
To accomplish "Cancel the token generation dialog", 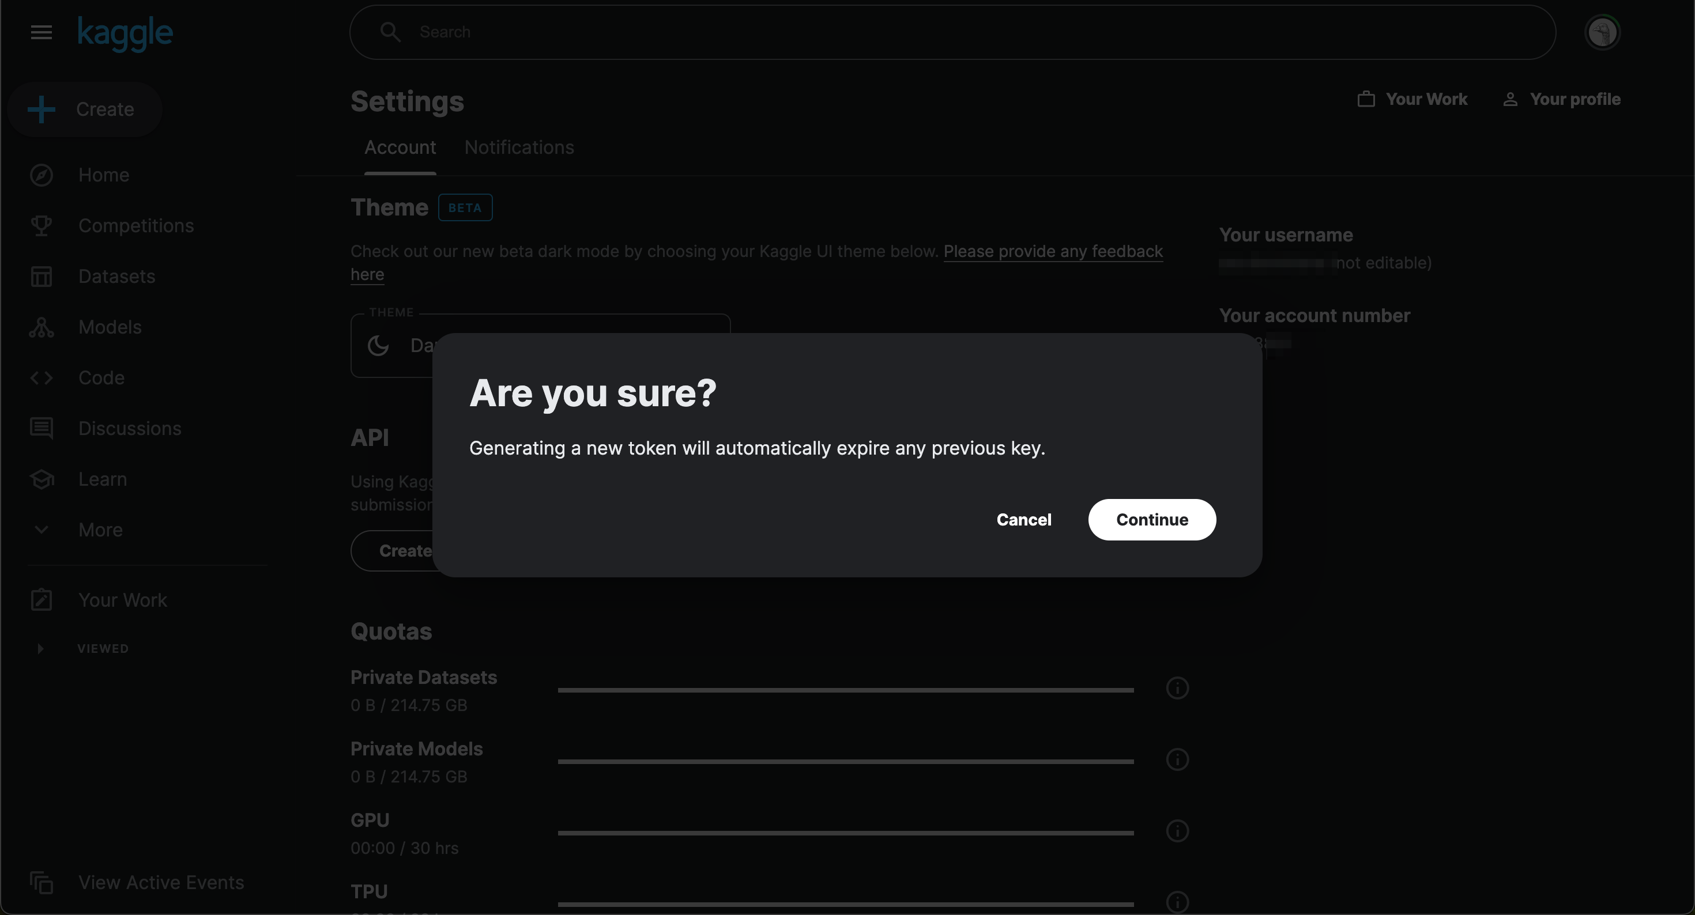I will pos(1023,520).
